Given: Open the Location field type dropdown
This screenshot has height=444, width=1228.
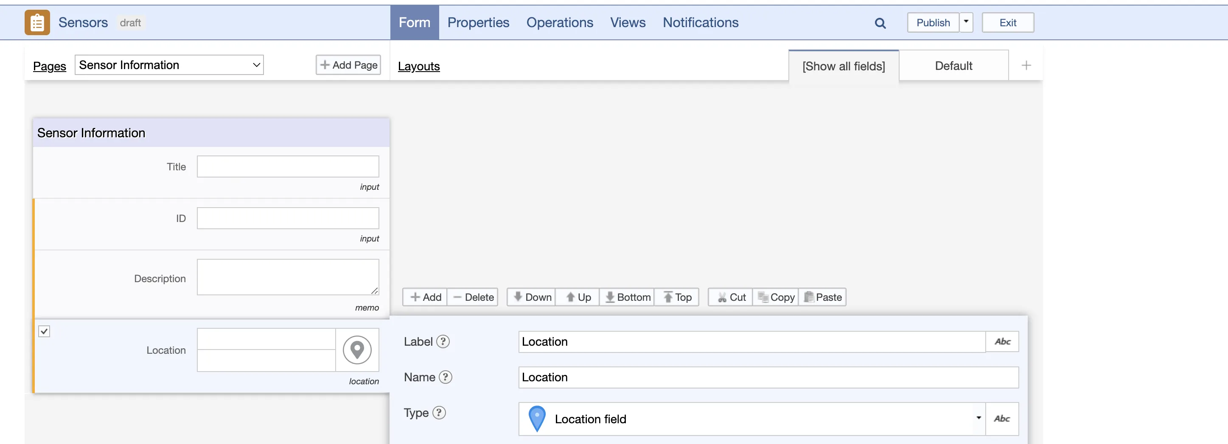Looking at the screenshot, I should coord(752,419).
